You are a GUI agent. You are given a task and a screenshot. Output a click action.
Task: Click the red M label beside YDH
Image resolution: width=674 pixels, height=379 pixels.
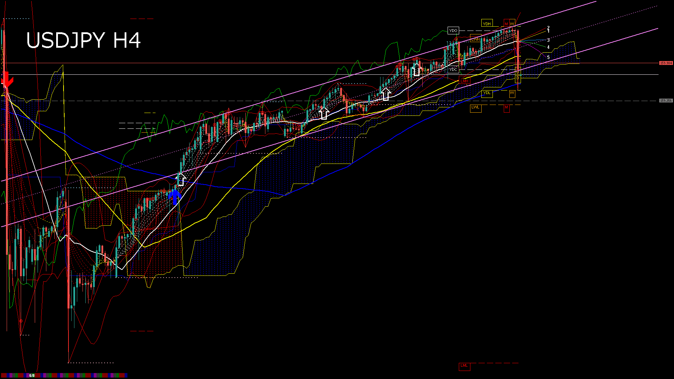(507, 23)
